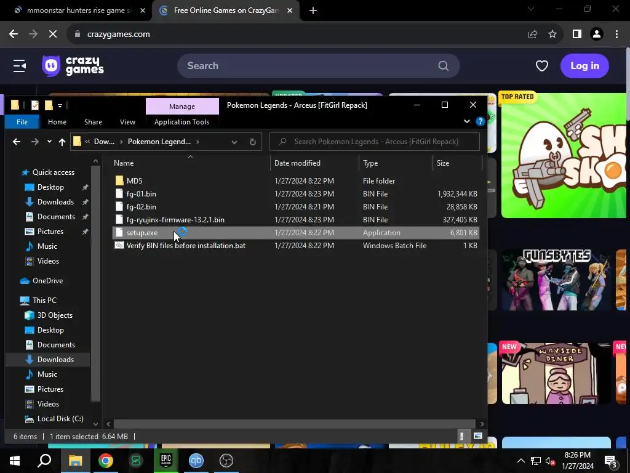Click the Search Pokemon Legends field
This screenshot has height=473, width=630.
pyautogui.click(x=375, y=142)
